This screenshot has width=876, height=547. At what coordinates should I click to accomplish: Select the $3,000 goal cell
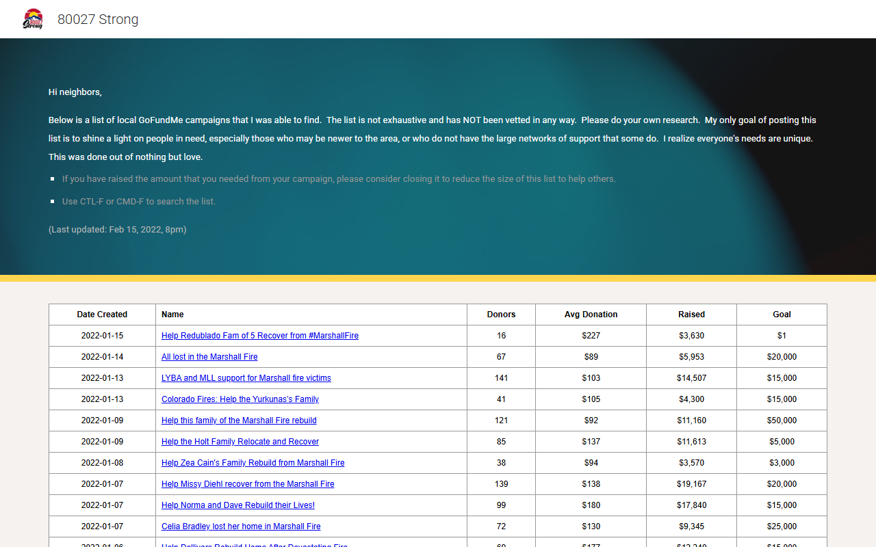pyautogui.click(x=782, y=463)
